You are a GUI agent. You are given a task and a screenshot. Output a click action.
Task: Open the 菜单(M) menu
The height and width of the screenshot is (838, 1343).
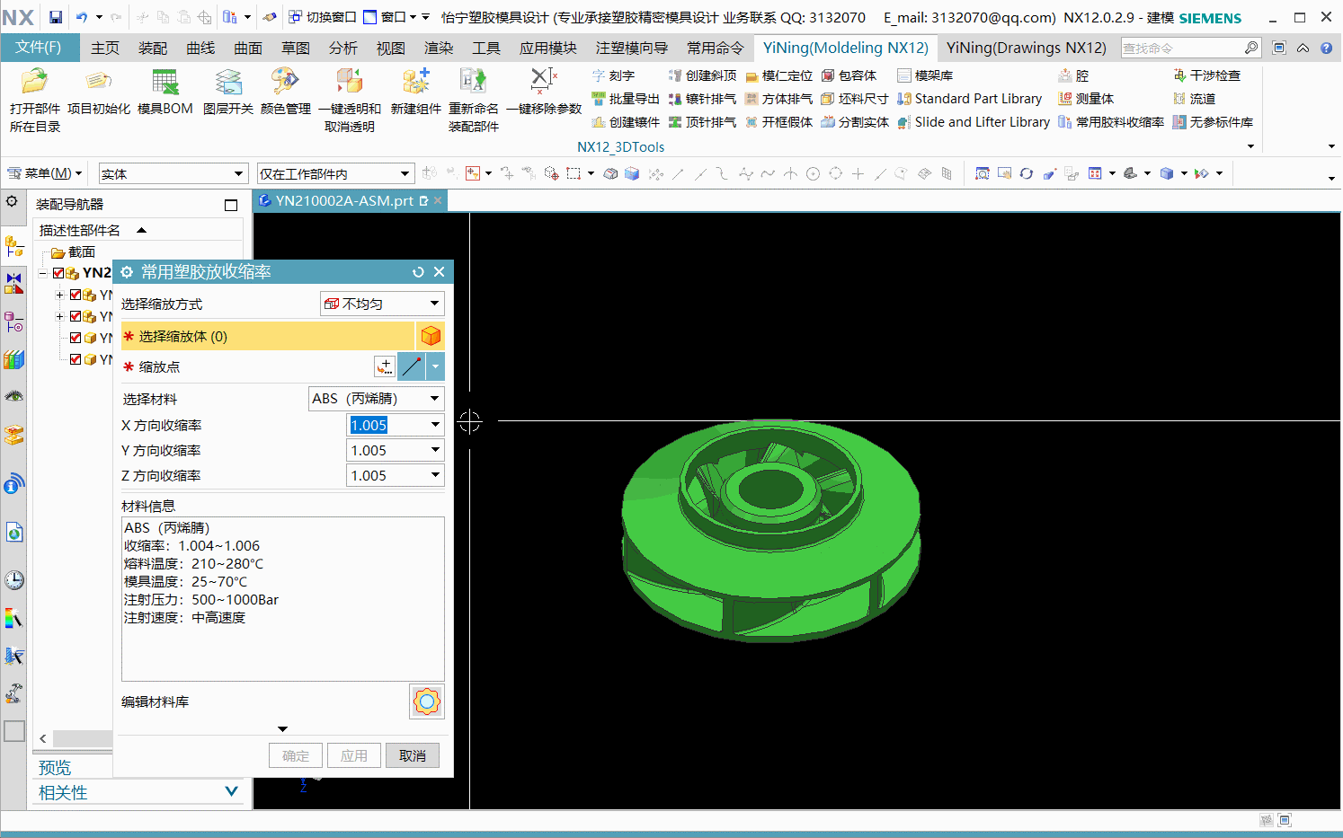45,173
